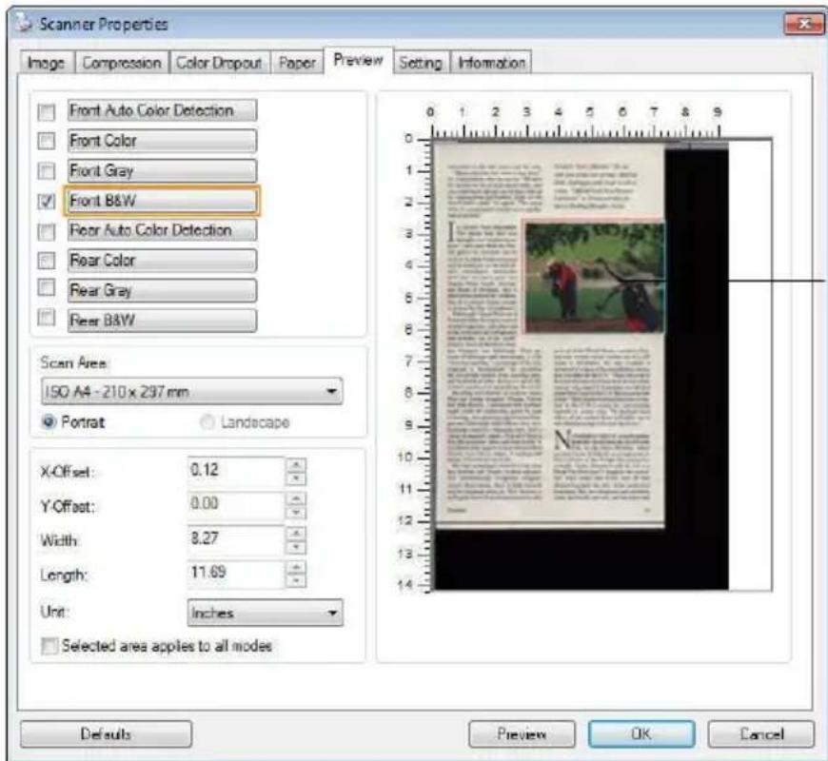Decrease Width with the down arrow

pyautogui.click(x=296, y=547)
